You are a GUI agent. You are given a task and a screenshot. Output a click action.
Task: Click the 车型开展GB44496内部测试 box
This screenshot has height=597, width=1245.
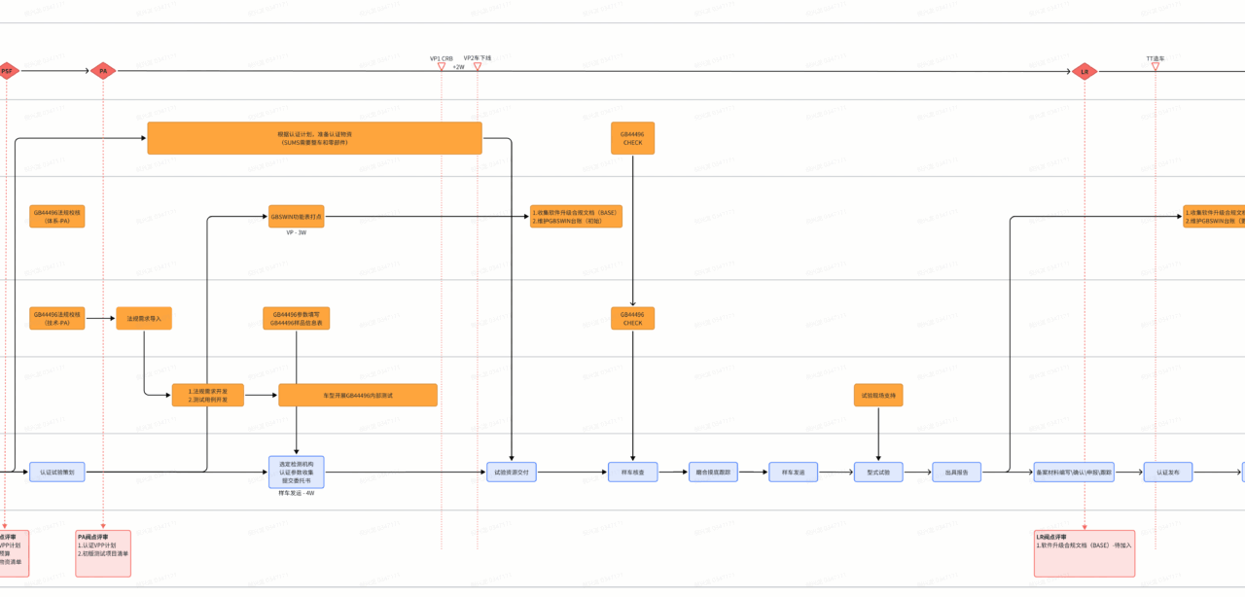[357, 395]
